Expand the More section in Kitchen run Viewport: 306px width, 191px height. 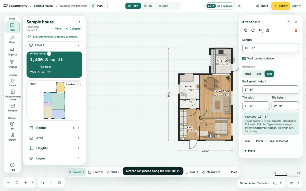(271, 151)
